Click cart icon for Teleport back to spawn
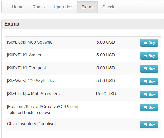Image resolution: width=164 pixels, height=138 pixels. (146, 107)
